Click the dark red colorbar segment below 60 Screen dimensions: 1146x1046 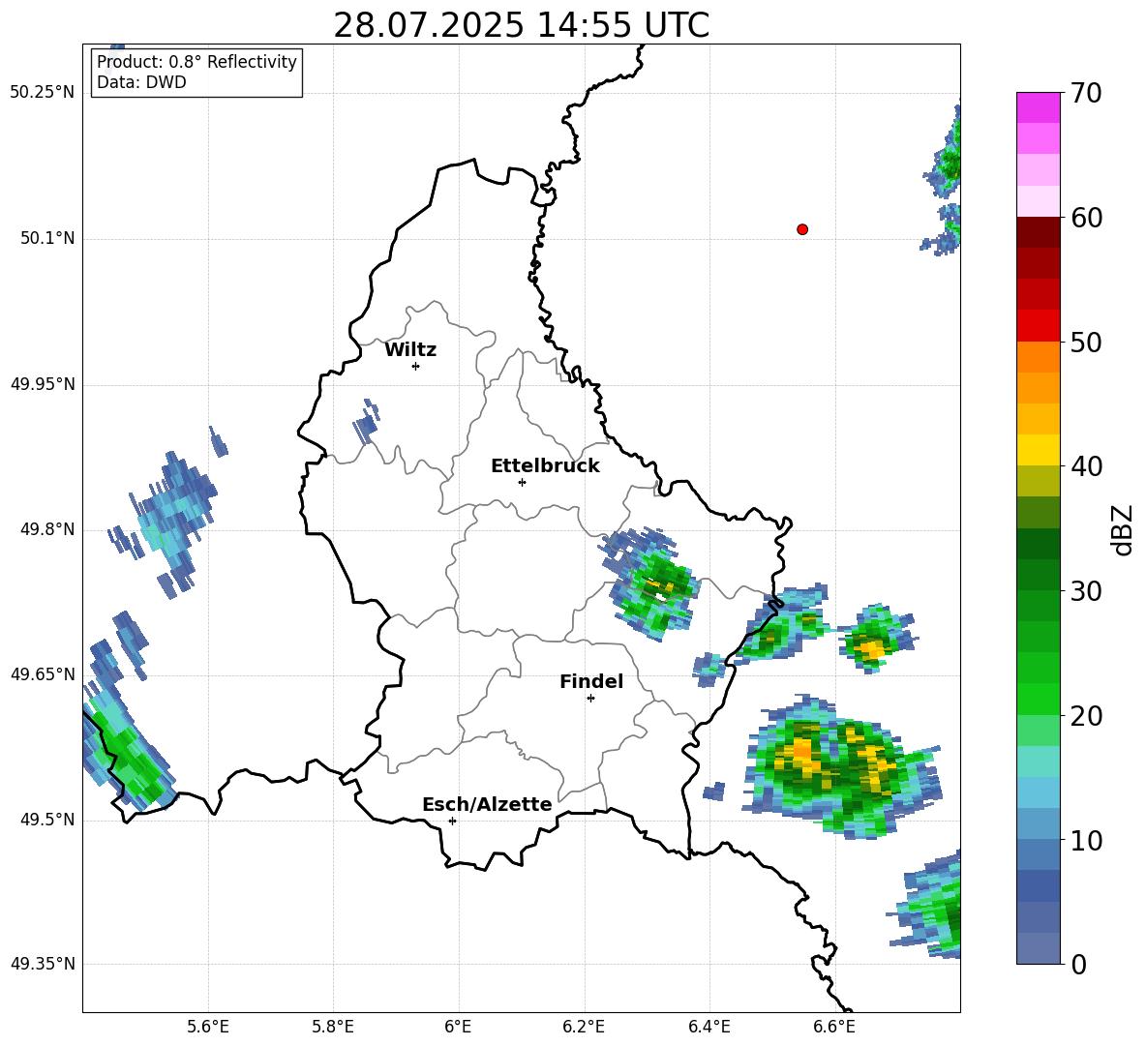1039,232
